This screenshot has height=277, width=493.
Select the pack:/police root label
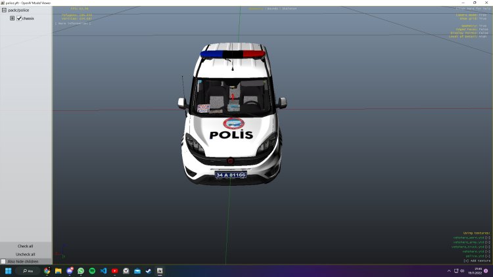(18, 10)
